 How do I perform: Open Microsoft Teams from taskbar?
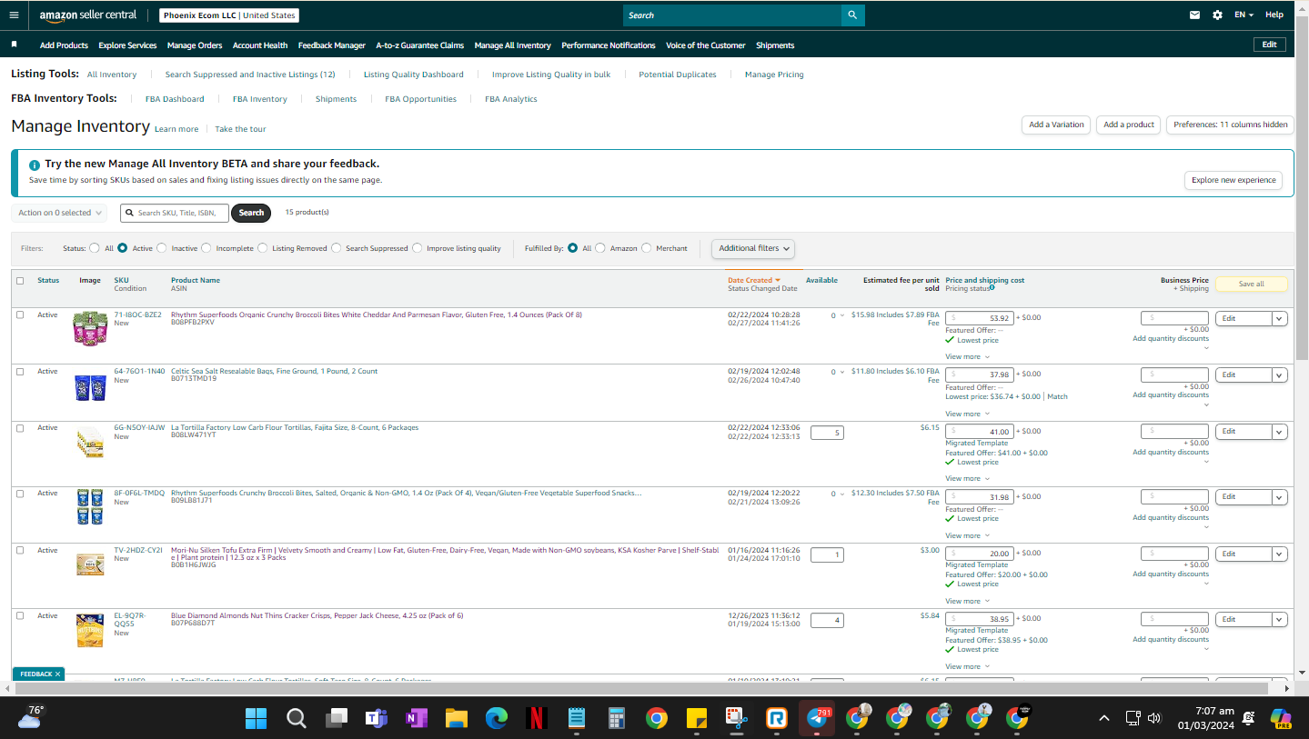(x=376, y=719)
